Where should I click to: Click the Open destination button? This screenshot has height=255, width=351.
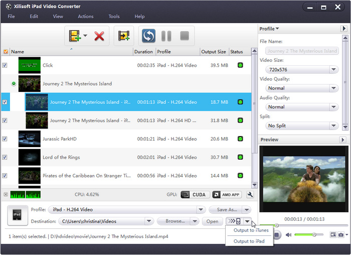tap(212, 221)
